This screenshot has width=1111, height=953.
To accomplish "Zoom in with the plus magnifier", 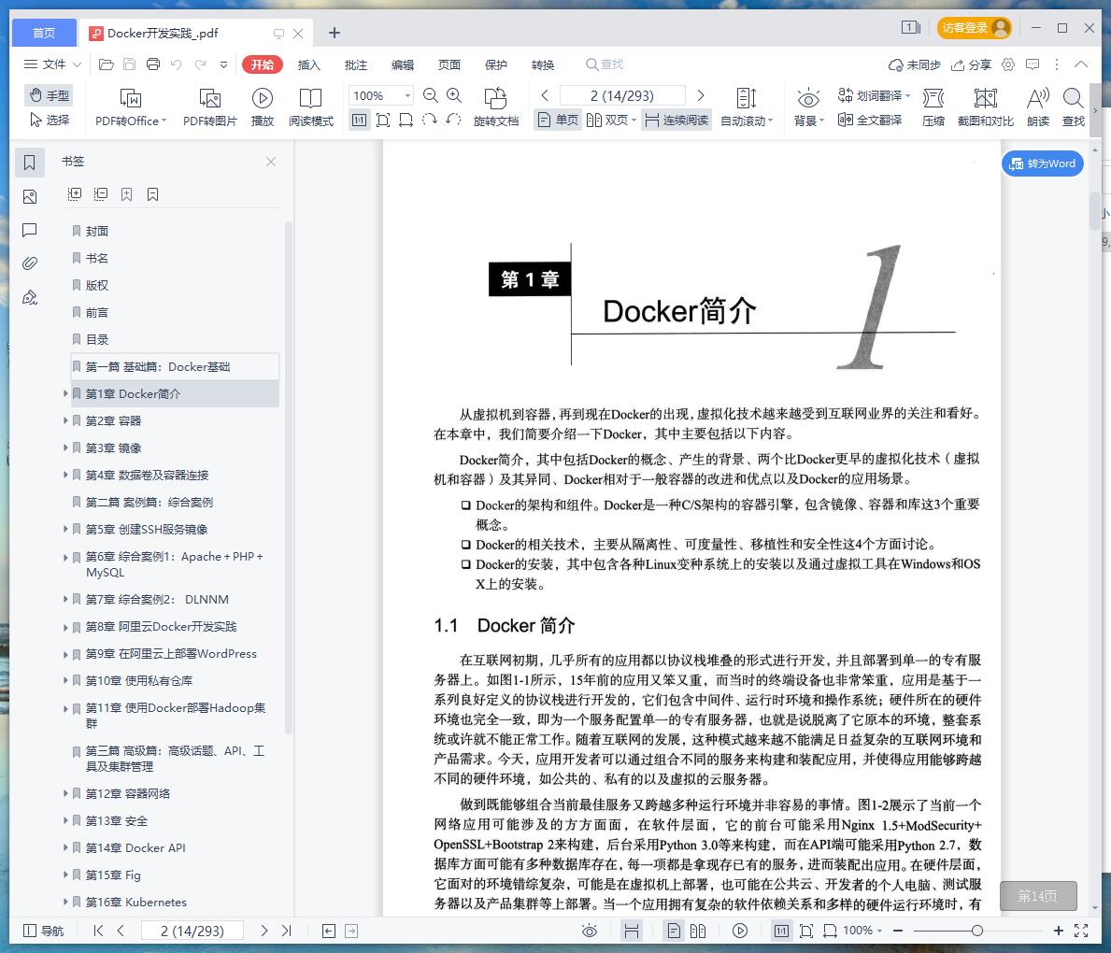I will pyautogui.click(x=454, y=95).
